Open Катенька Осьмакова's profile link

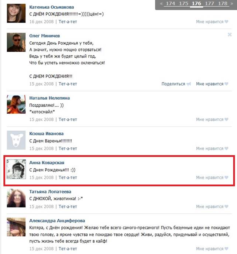coord(52,7)
